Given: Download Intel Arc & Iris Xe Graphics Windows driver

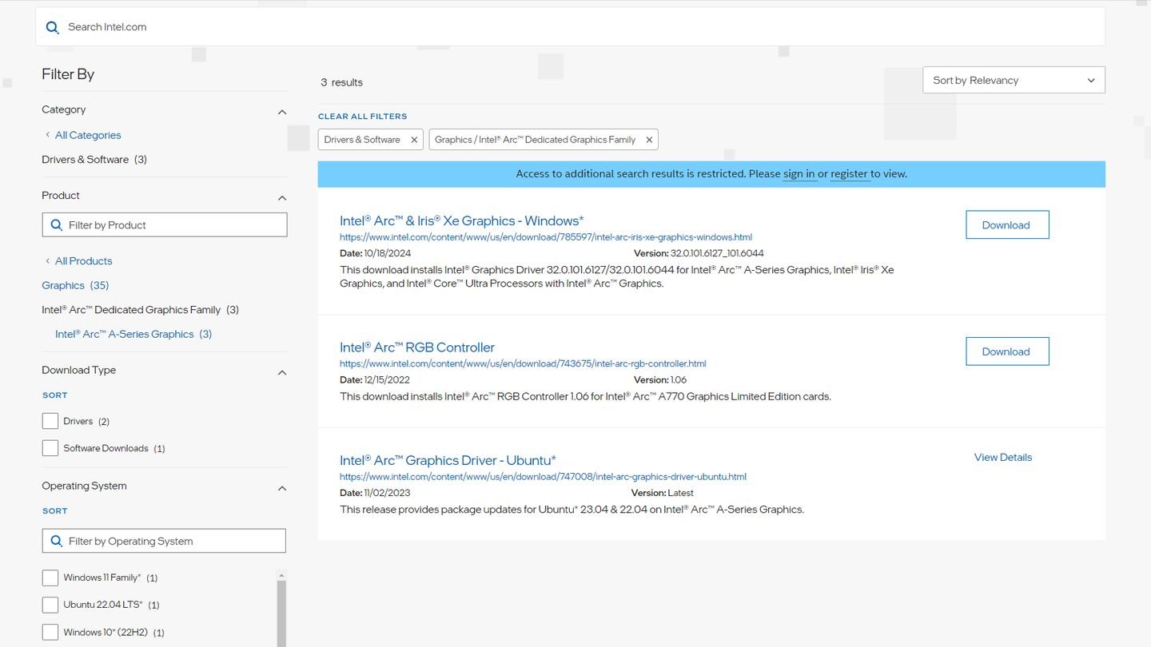Looking at the screenshot, I should 1007,224.
